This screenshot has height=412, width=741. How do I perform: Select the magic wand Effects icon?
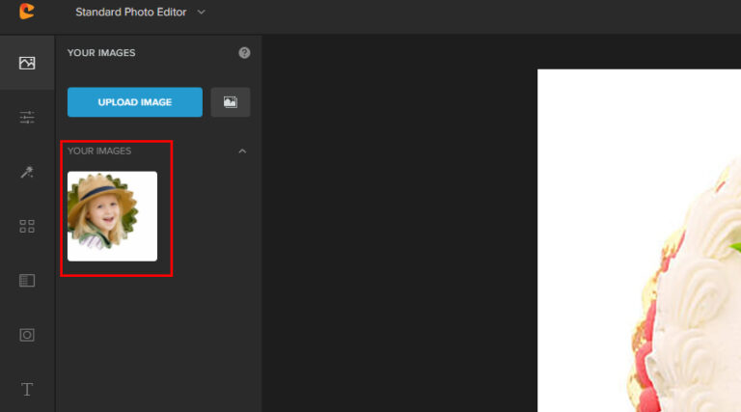pos(27,172)
